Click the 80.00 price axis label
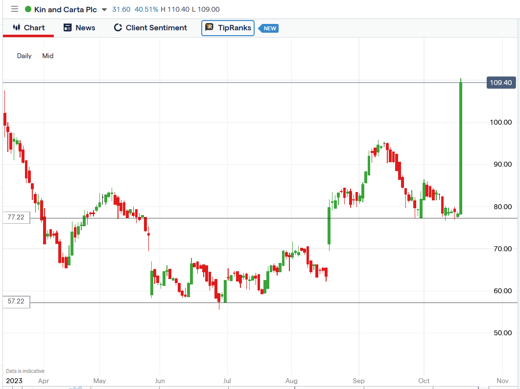Screen dimensions: 520x389 tap(503, 207)
